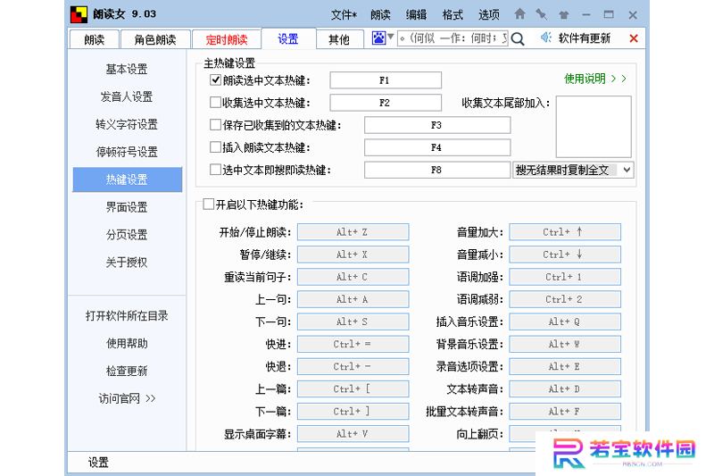
Task: Click the Alt+ C hotkey field
Action: [353, 277]
